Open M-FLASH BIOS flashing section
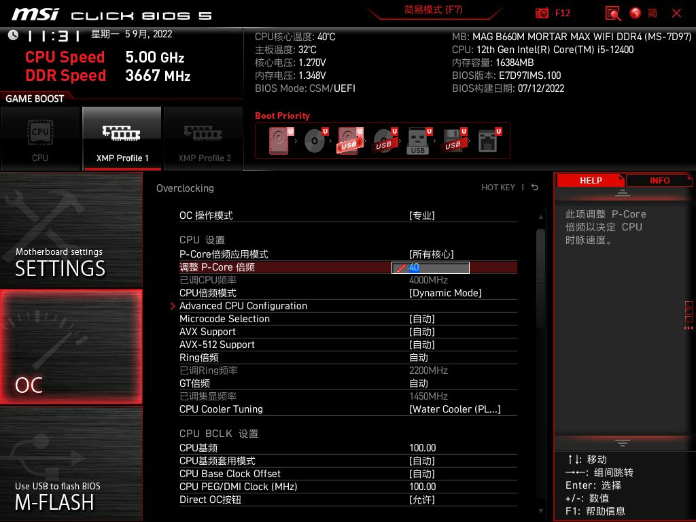The height and width of the screenshot is (522, 696). (71, 464)
